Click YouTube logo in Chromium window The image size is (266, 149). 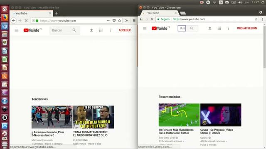(160, 29)
